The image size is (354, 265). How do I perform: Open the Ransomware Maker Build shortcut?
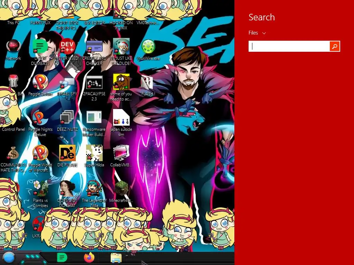[94, 117]
